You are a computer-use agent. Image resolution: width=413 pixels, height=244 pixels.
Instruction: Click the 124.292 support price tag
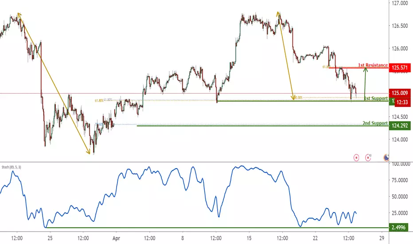coord(400,126)
